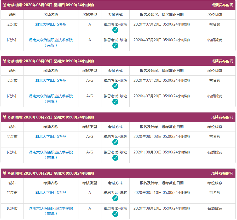Image resolution: width=237 pixels, height=220 pixels.
Task: 点击8月8日考试时间栏的日历图标
Action: coord(5,61)
